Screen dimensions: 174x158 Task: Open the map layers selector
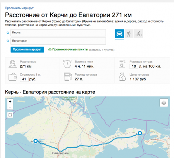[164, 103]
